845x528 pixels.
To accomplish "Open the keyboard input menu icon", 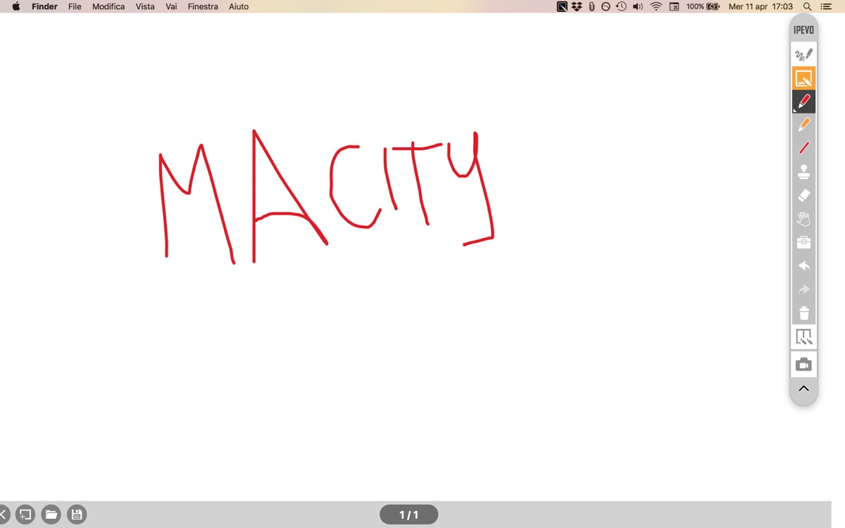I will point(674,6).
